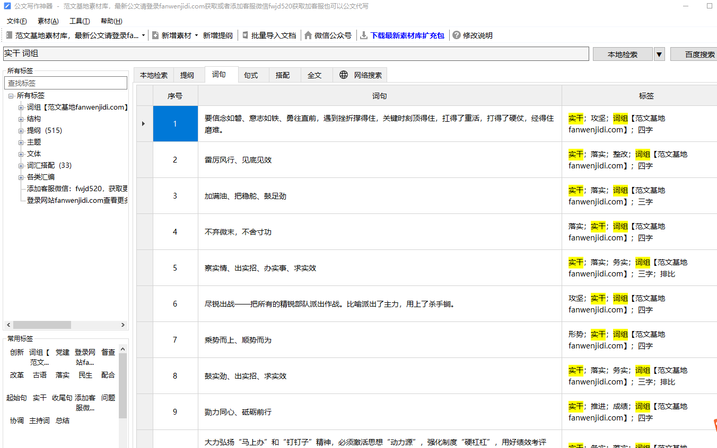Open the 素材(A) menu
The width and height of the screenshot is (717, 448).
click(48, 21)
